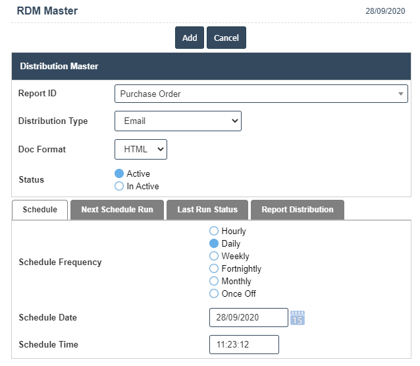Viewport: 420px width, 366px height.
Task: Open the Schedule Date calendar picker icon
Action: 298,318
